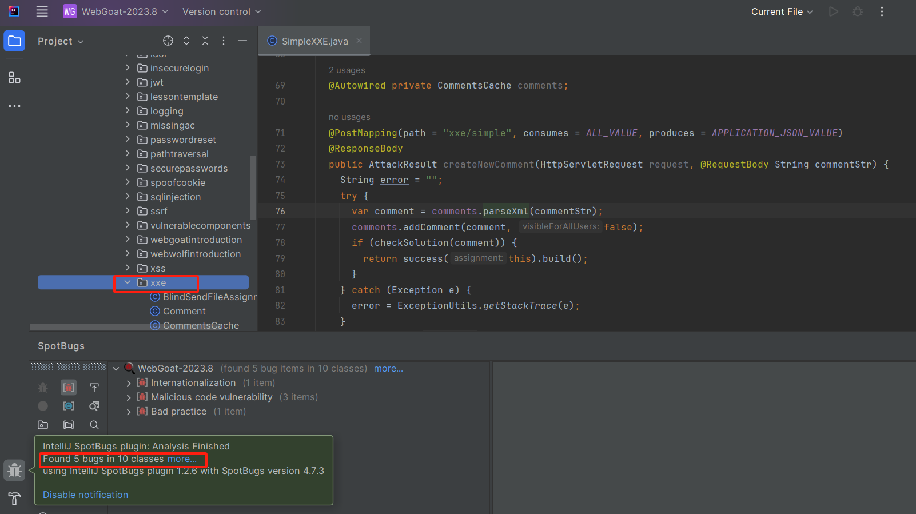Click line number 76 in gutter

pos(280,211)
